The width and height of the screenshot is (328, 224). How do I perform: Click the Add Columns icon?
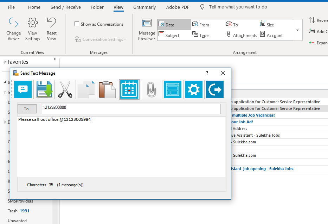point(312,31)
